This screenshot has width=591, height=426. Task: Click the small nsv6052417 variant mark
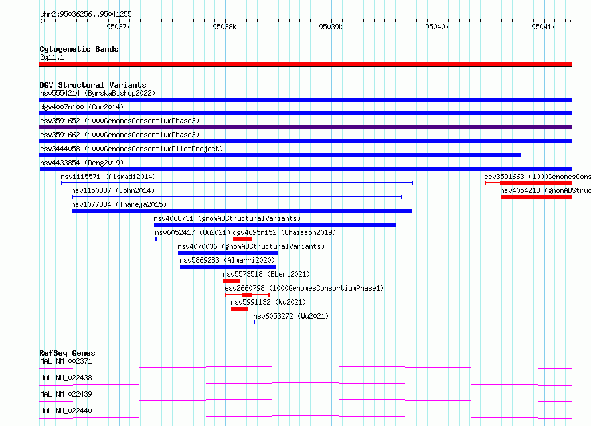[156, 239]
